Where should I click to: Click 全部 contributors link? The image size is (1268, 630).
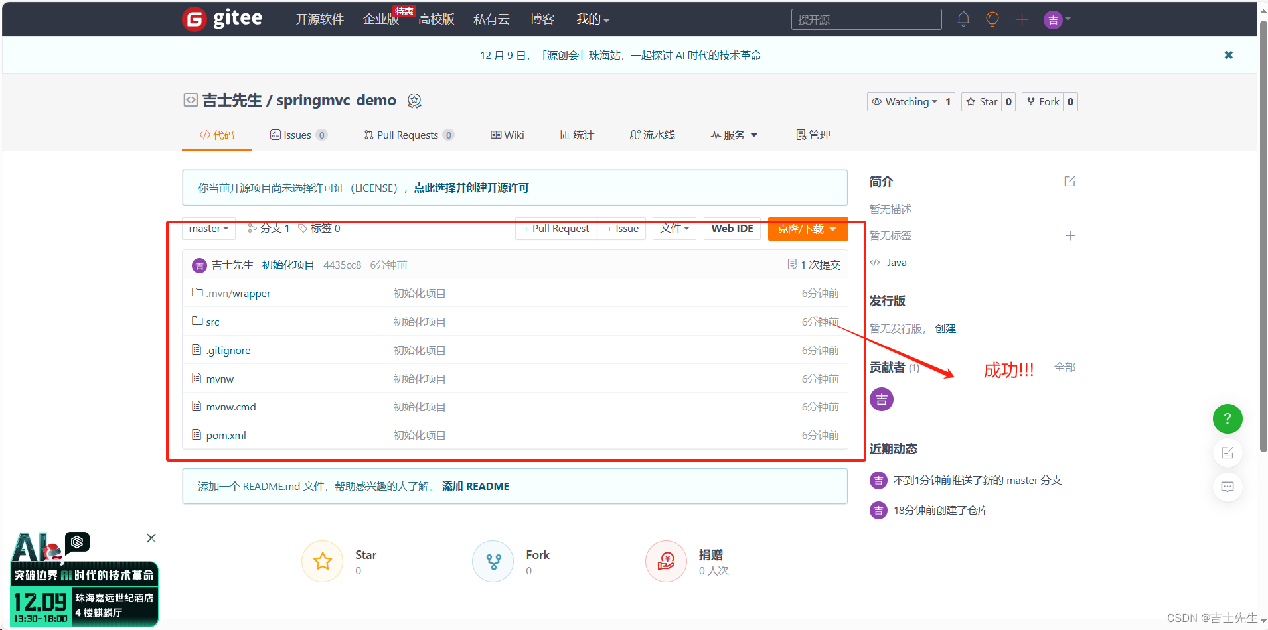point(1065,367)
